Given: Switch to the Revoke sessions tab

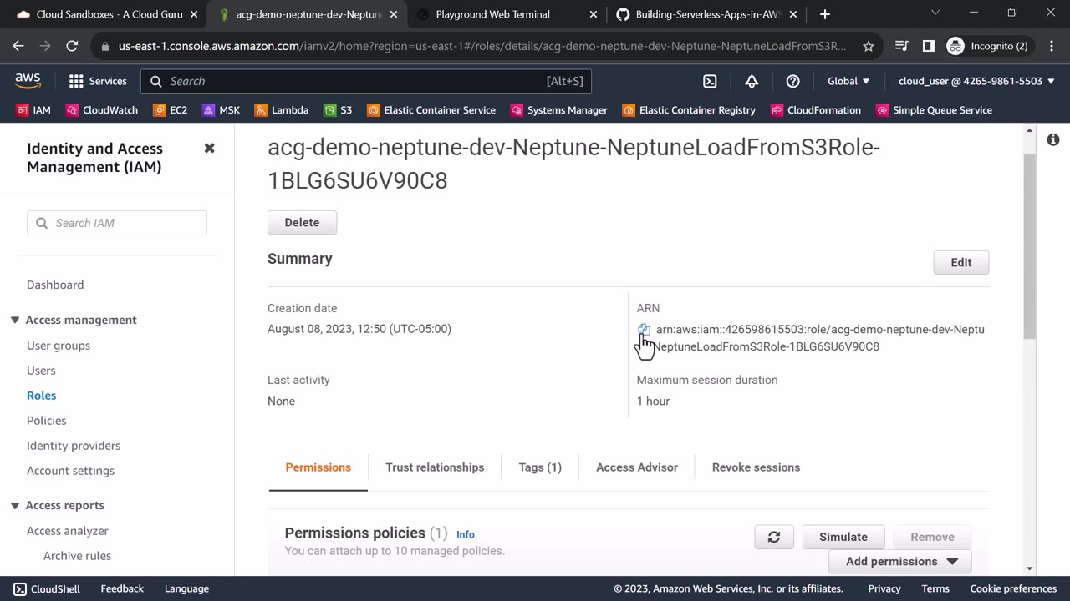Looking at the screenshot, I should (756, 467).
